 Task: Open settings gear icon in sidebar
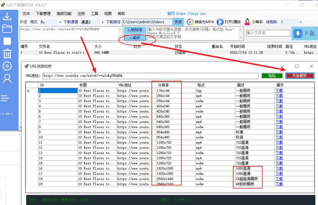click(7, 66)
